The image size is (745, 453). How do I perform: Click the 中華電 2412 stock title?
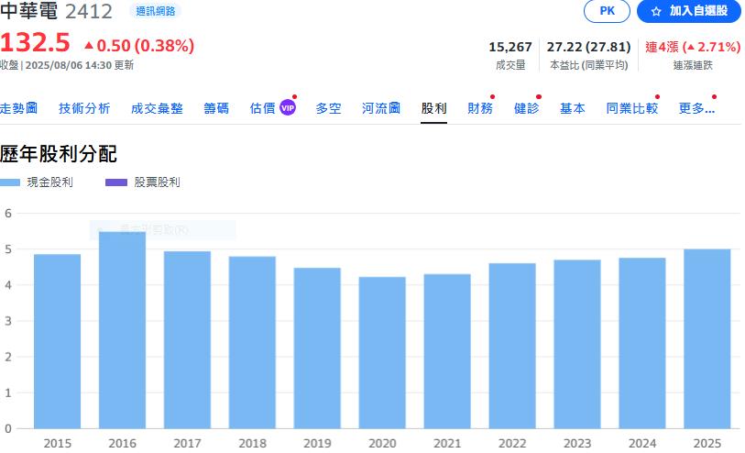click(56, 11)
